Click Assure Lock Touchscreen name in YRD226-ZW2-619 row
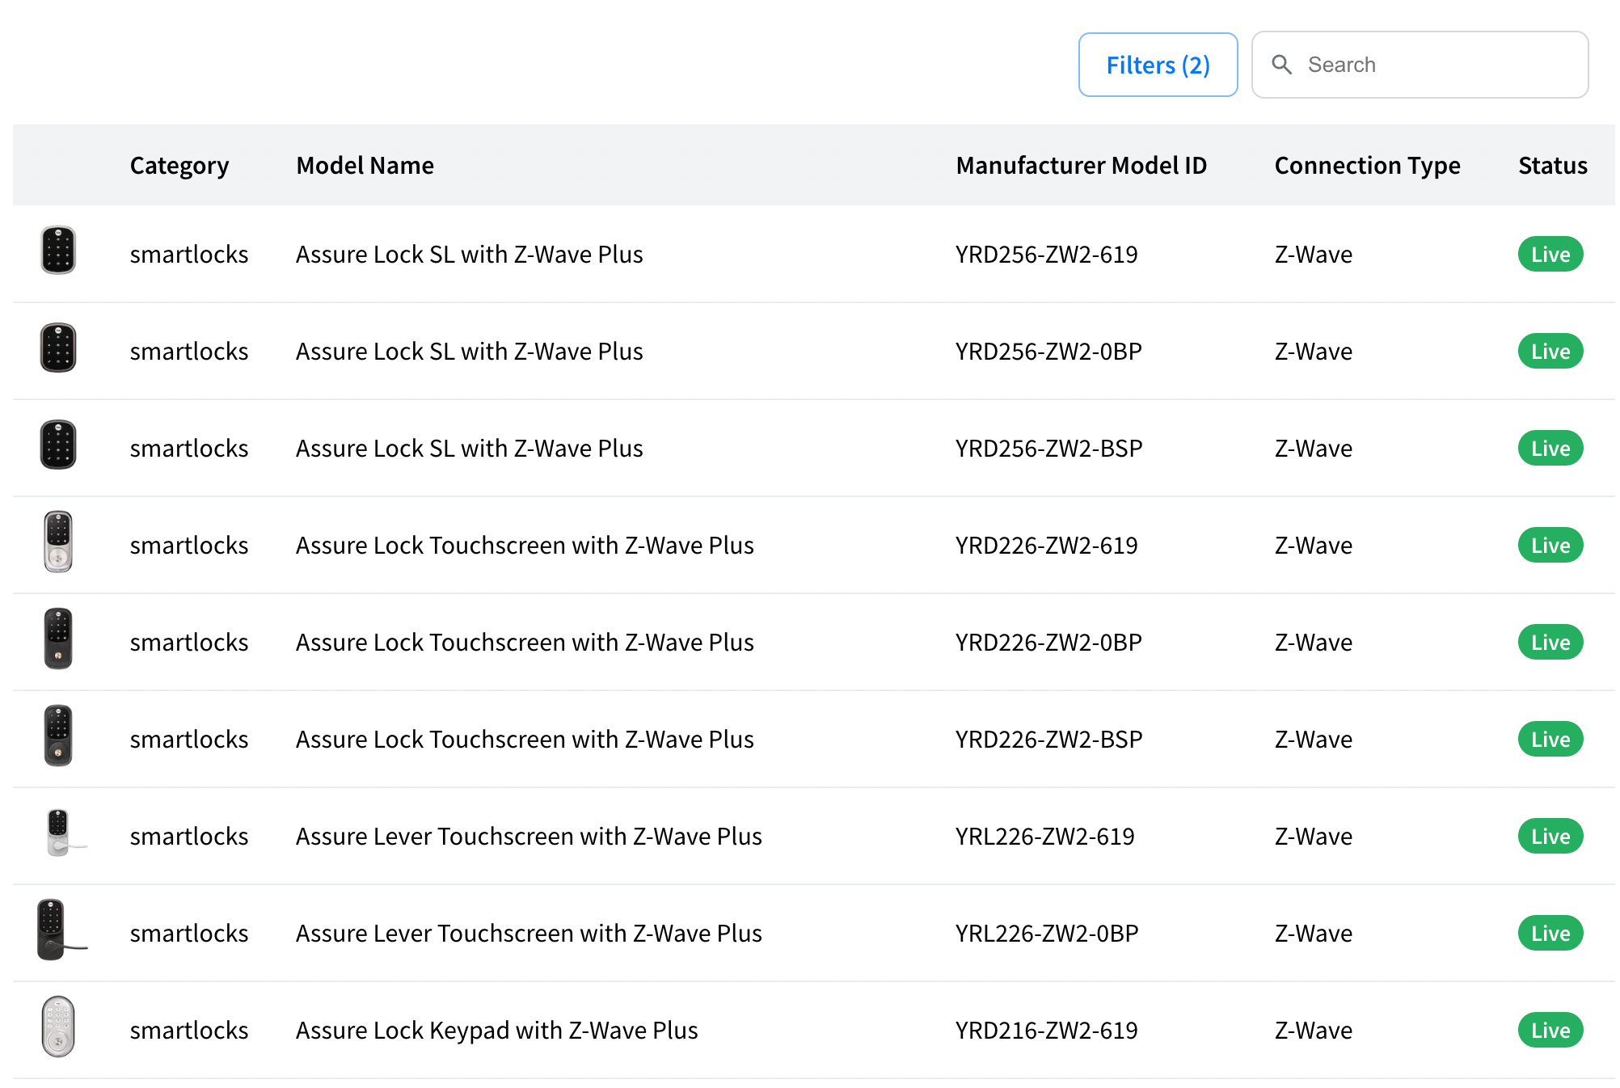Viewport: 1620px width, 1088px height. coord(525,546)
